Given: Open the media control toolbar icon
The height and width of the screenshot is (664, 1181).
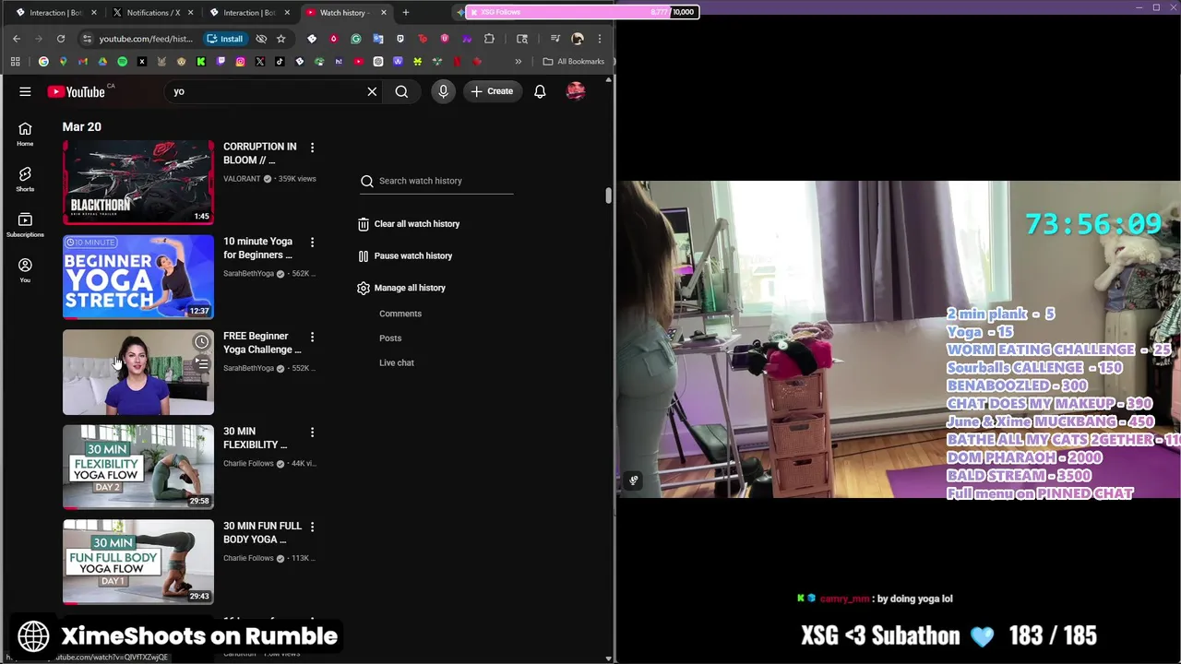Looking at the screenshot, I should (555, 39).
